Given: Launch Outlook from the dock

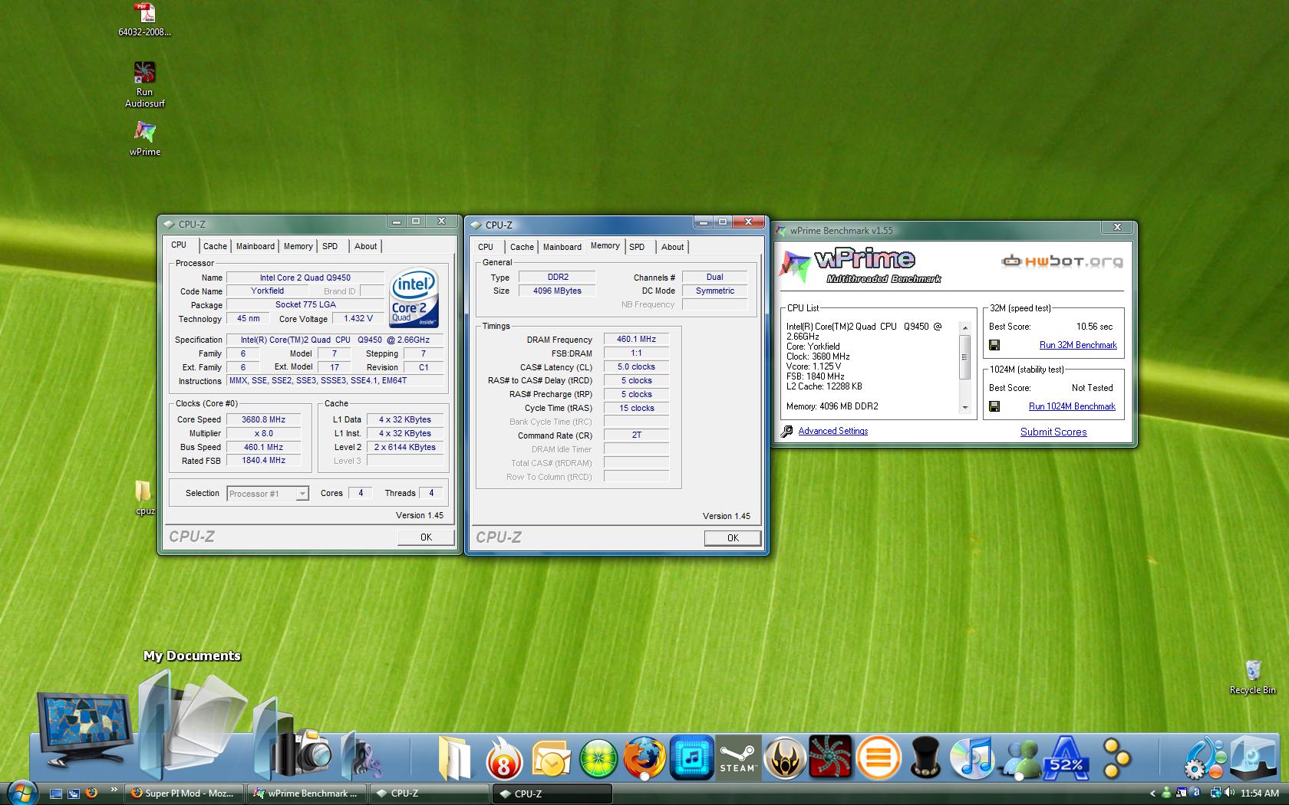Looking at the screenshot, I should [x=551, y=759].
